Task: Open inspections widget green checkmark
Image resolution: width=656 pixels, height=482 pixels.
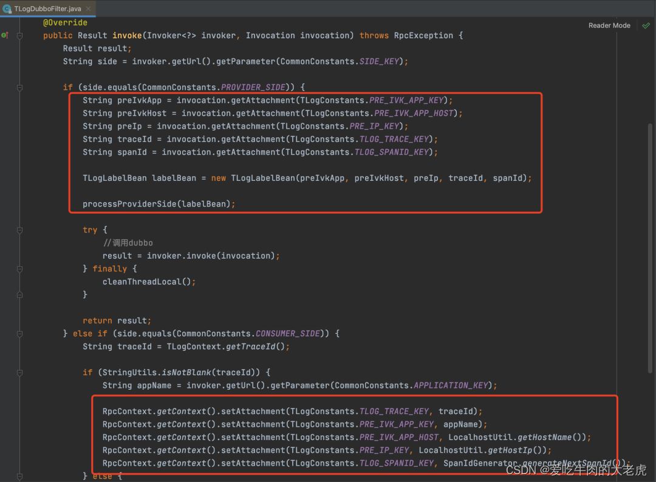Action: pos(646,25)
